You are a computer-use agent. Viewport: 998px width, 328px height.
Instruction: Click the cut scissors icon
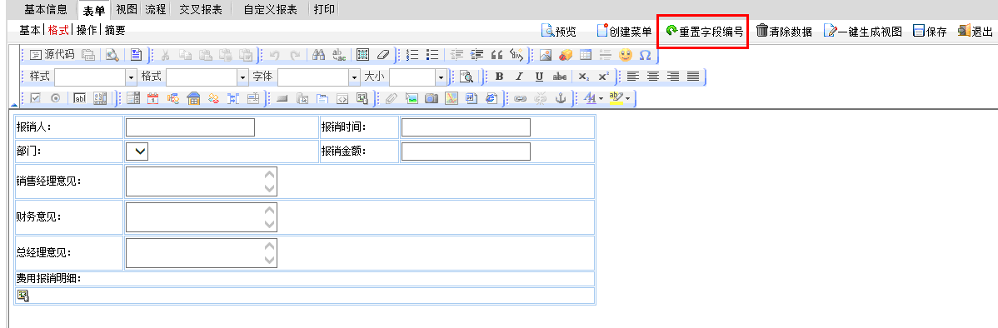tap(165, 55)
